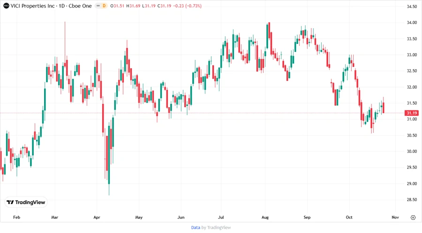Open the Data link in footer

[196, 228]
